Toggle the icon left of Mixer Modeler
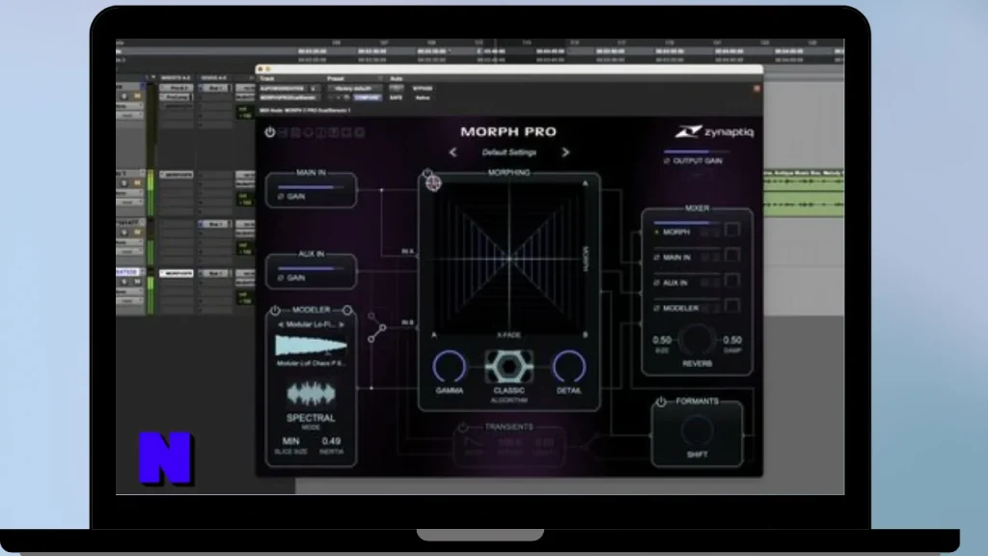The image size is (988, 556). coord(656,308)
